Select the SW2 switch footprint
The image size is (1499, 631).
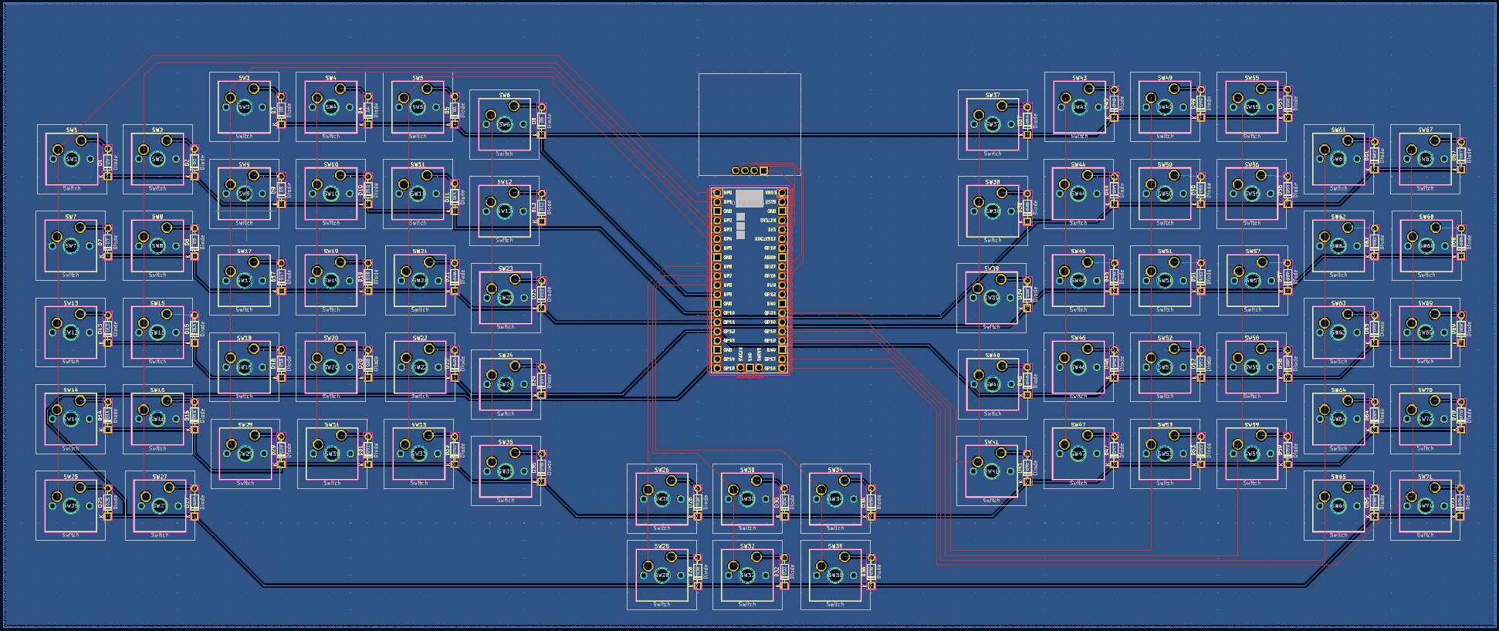pos(157,159)
